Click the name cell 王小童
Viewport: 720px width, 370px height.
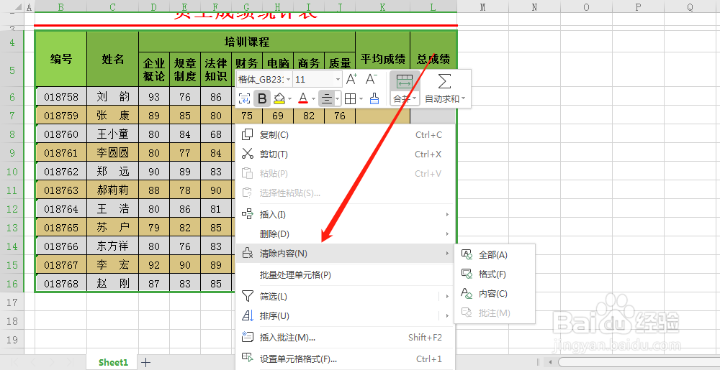(113, 134)
